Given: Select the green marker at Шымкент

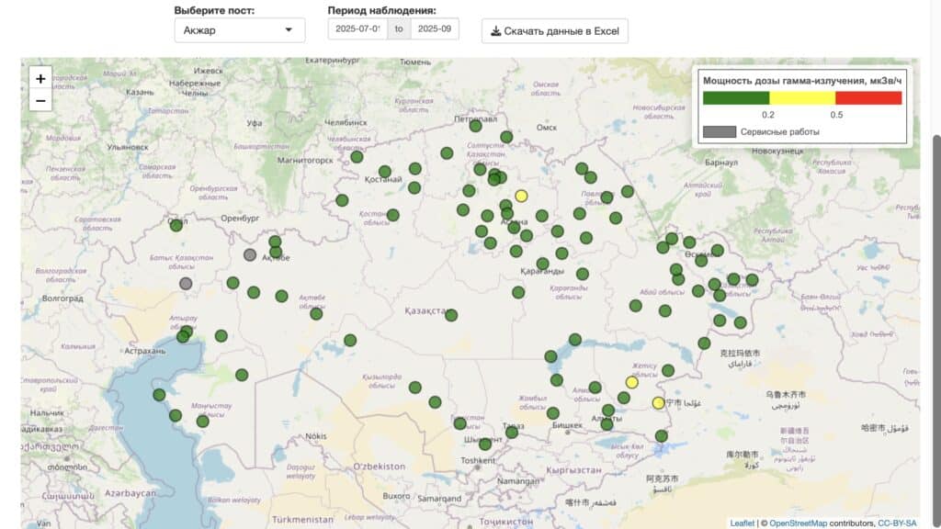Looking at the screenshot, I should (x=485, y=445).
